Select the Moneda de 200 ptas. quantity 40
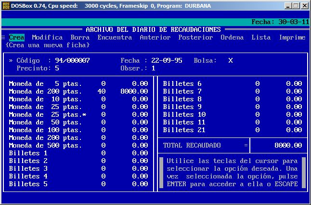311x205 pixels. pyautogui.click(x=101, y=91)
